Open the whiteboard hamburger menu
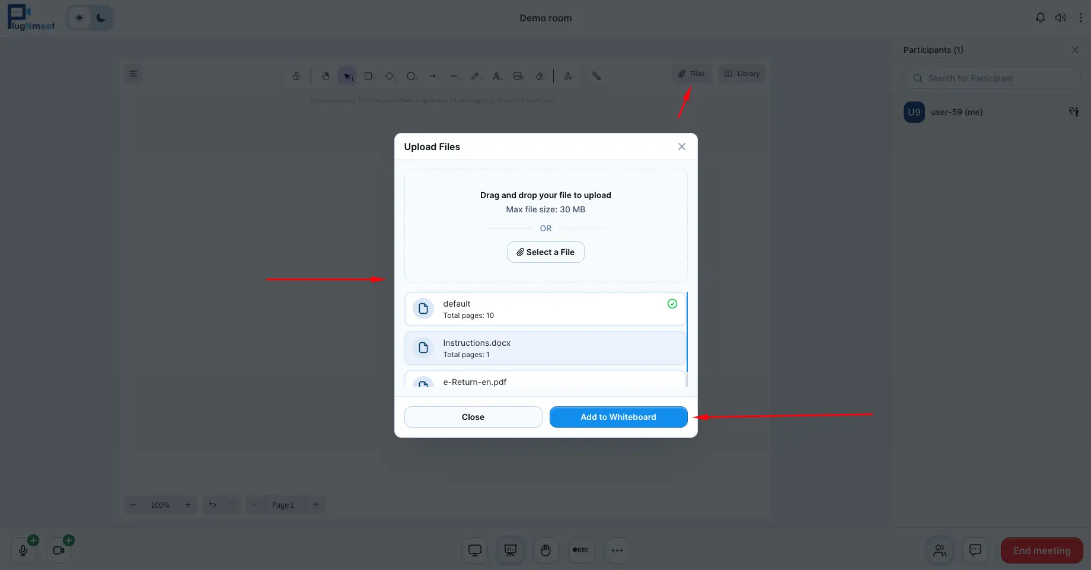Screen dimensions: 1091x570 [x=133, y=74]
